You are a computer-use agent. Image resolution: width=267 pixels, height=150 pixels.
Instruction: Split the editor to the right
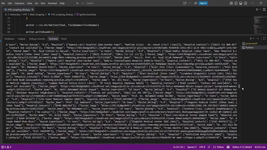pyautogui.click(x=264, y=9)
